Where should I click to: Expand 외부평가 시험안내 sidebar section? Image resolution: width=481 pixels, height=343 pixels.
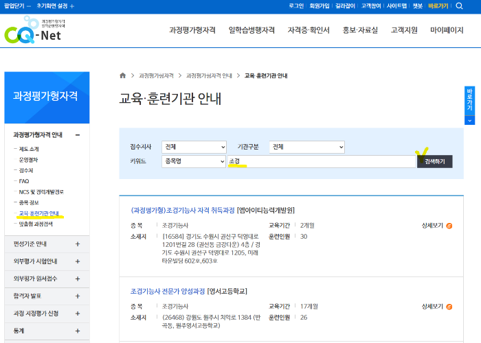tap(78, 261)
